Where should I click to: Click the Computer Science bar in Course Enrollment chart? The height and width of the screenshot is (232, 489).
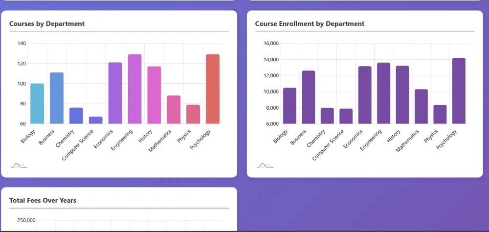346,116
